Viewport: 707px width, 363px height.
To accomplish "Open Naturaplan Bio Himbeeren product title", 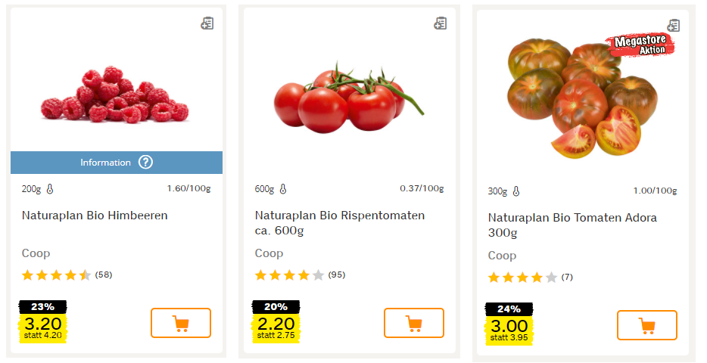I will [x=95, y=216].
